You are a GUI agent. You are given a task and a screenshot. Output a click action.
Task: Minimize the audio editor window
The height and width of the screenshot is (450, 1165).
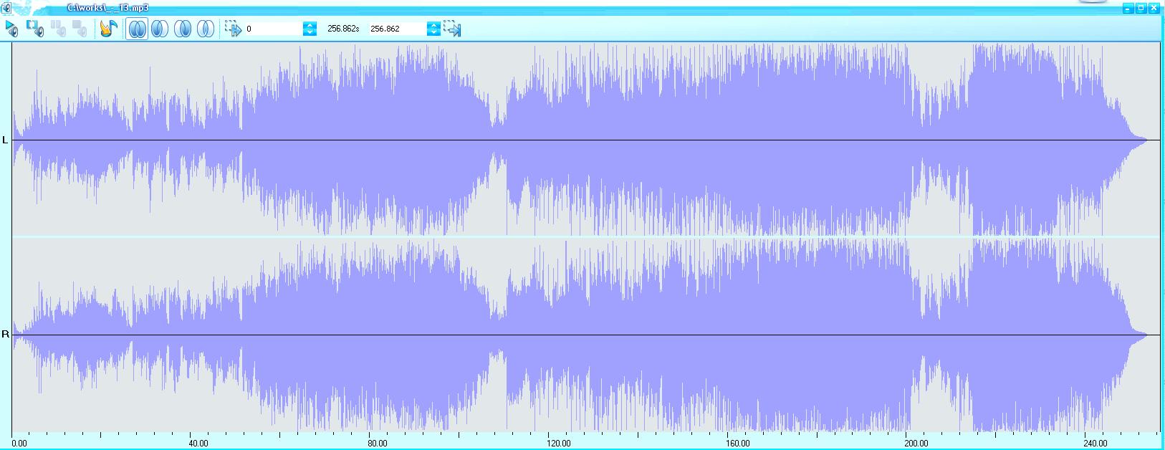1128,9
